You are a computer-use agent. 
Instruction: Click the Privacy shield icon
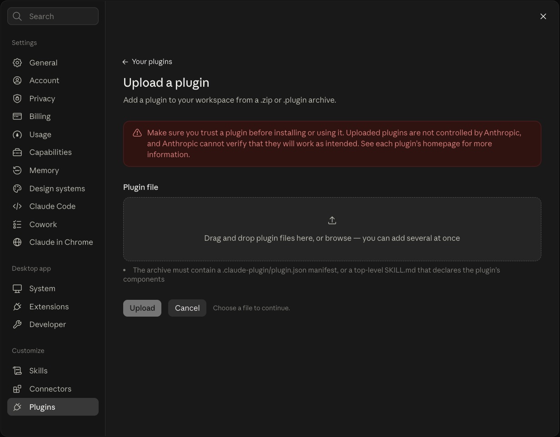pyautogui.click(x=17, y=99)
